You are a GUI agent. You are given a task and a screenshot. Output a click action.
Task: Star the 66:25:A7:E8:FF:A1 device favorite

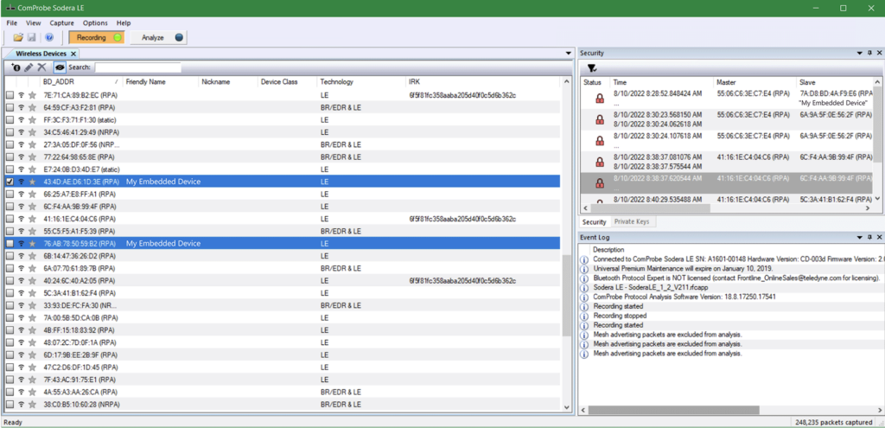click(32, 195)
